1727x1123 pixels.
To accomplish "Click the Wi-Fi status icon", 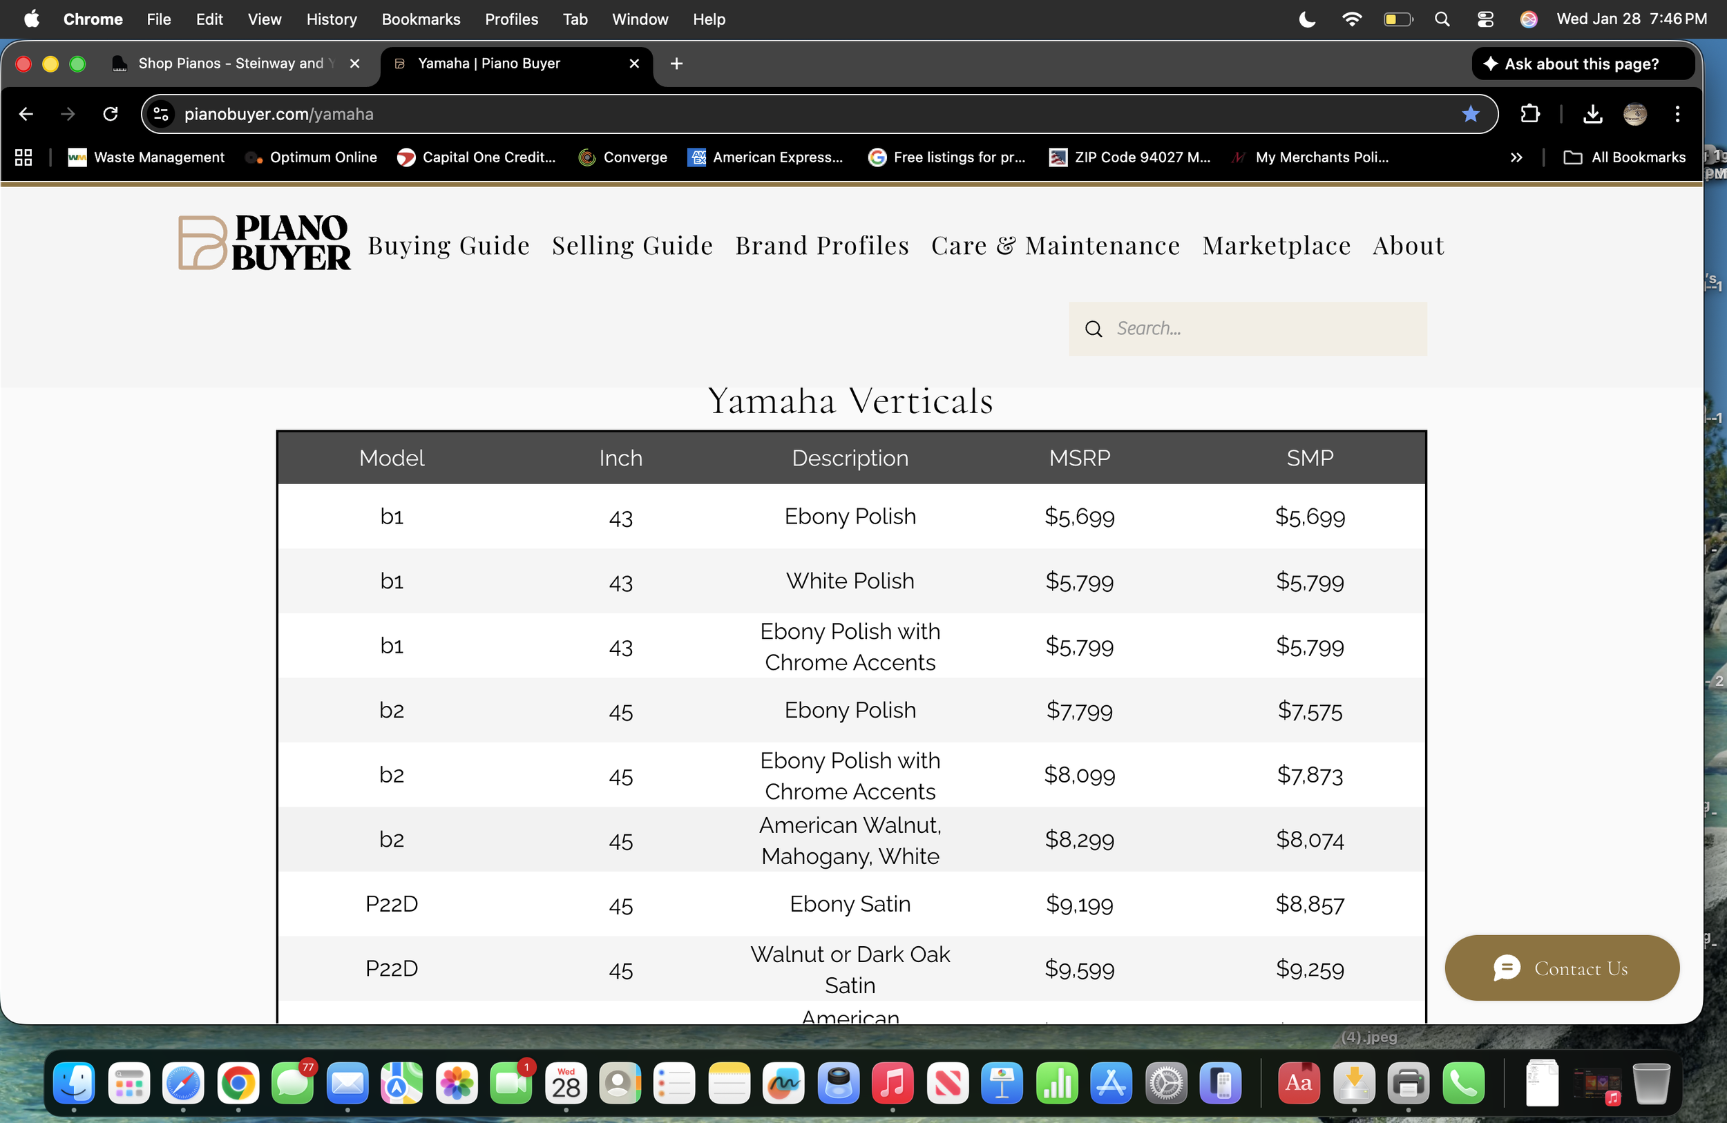I will tap(1353, 19).
